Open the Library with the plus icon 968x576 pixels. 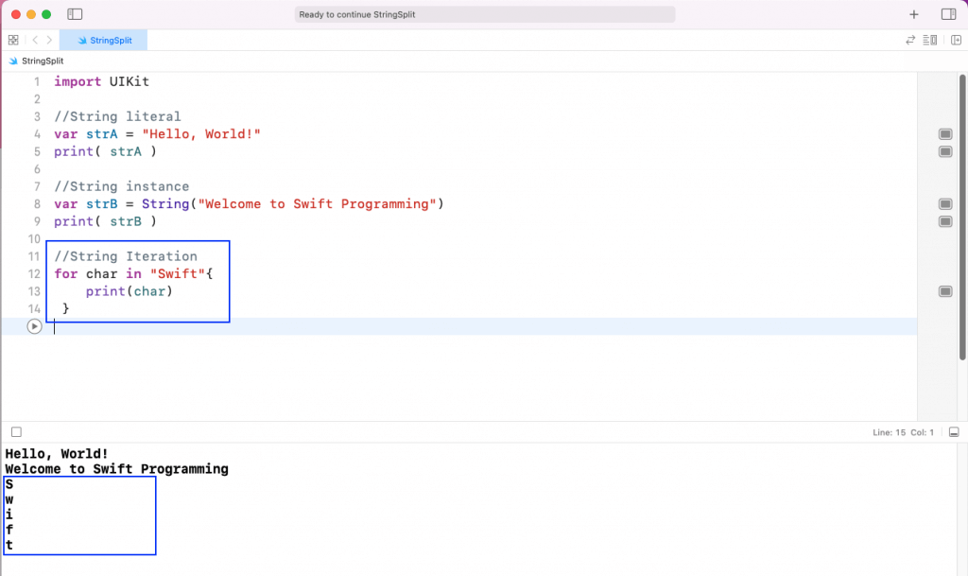[x=913, y=14]
